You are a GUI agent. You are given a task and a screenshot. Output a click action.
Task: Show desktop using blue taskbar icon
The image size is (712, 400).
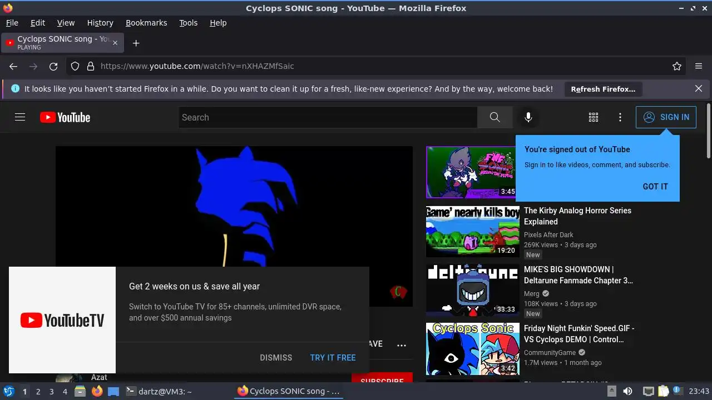coord(113,391)
